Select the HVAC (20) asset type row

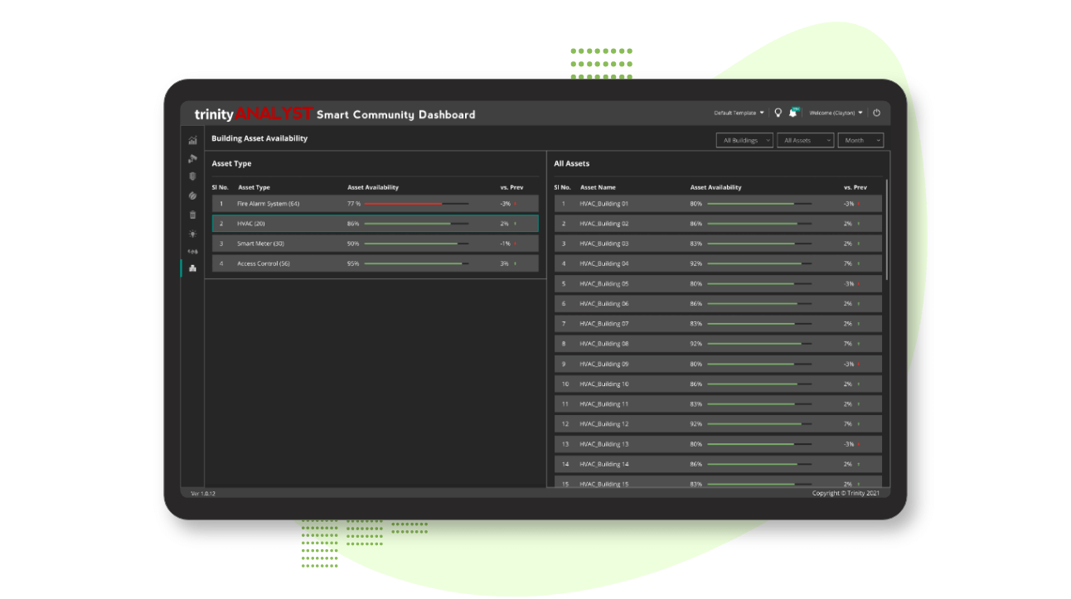(x=375, y=224)
